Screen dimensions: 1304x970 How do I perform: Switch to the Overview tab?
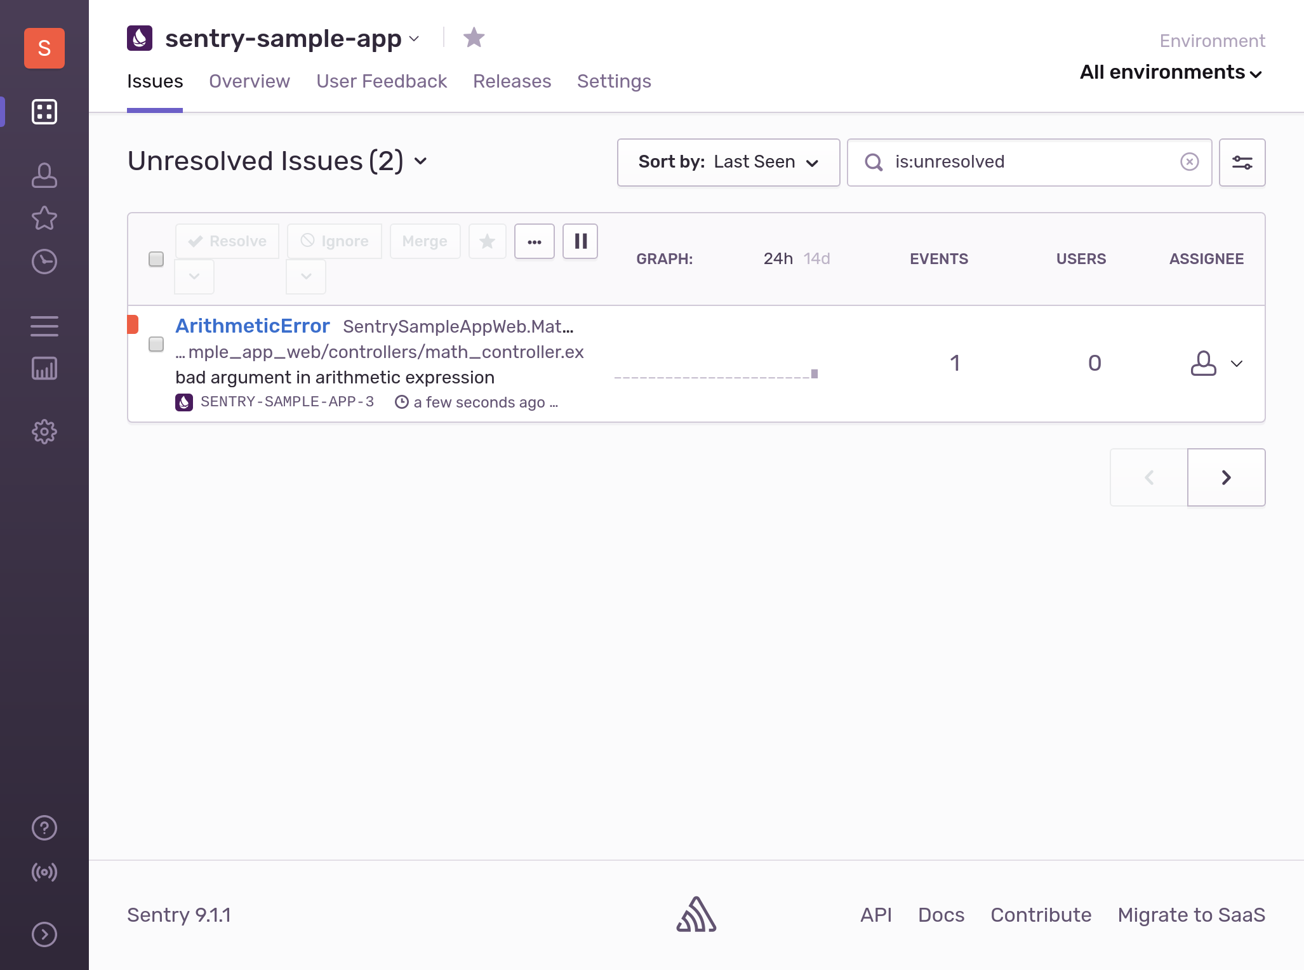[x=249, y=81]
